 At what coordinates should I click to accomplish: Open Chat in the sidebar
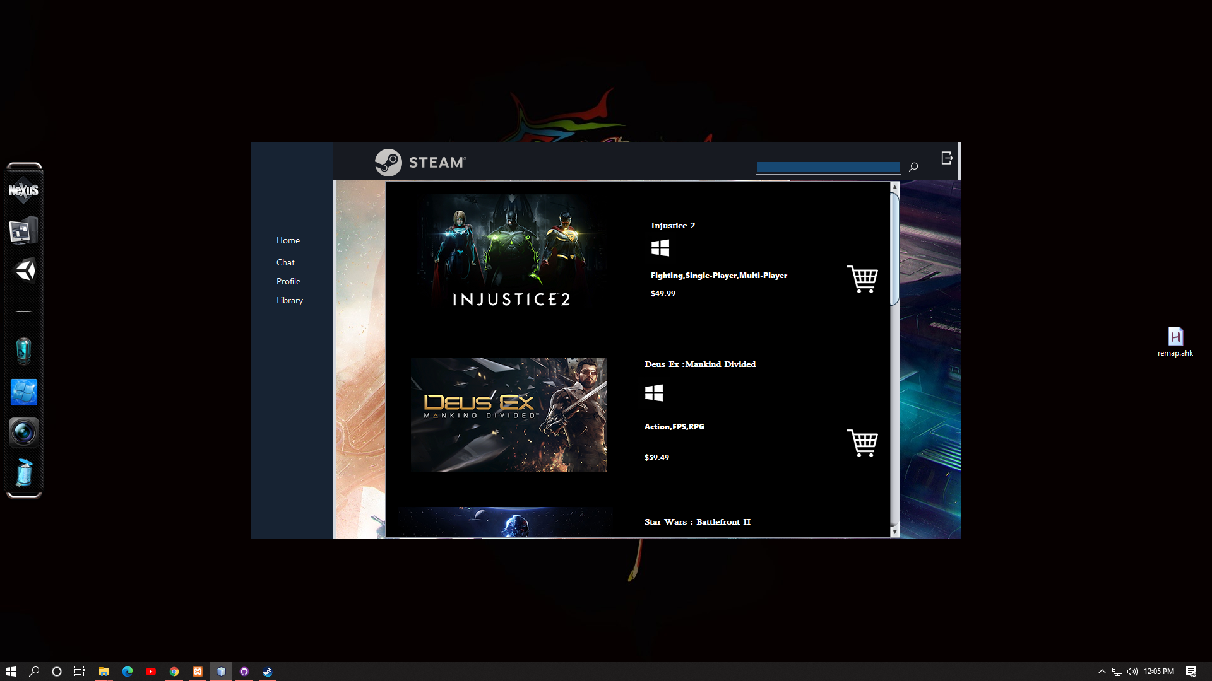click(x=285, y=262)
